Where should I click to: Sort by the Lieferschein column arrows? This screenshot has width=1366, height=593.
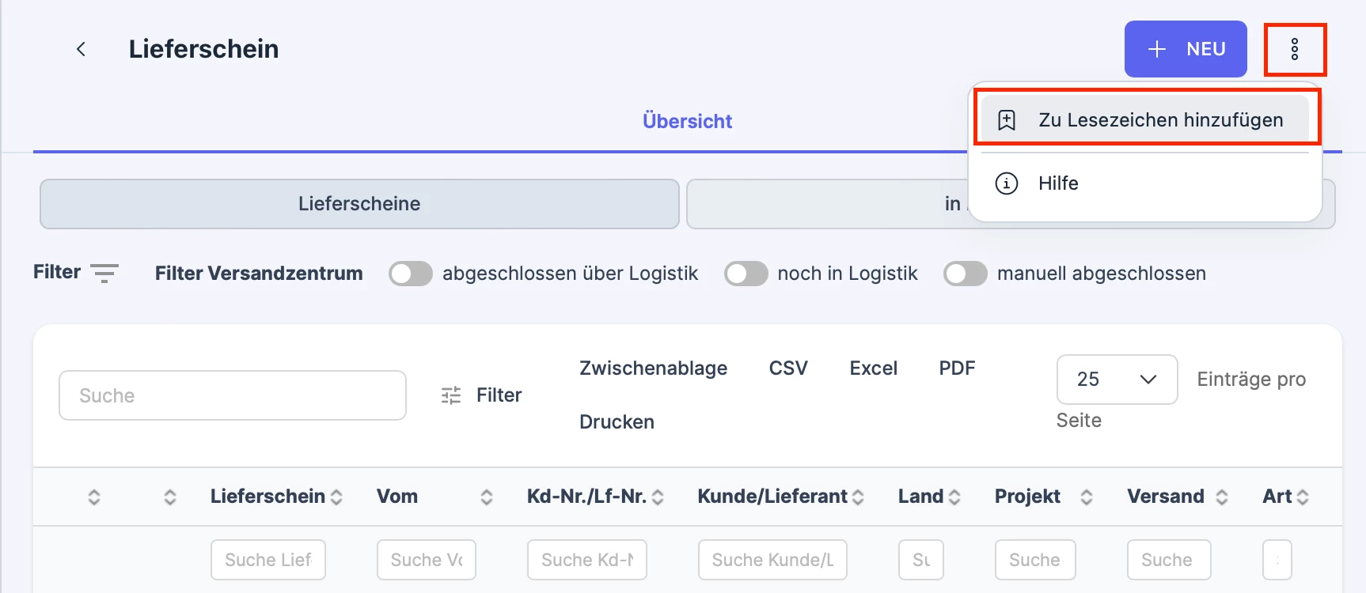[x=336, y=497]
